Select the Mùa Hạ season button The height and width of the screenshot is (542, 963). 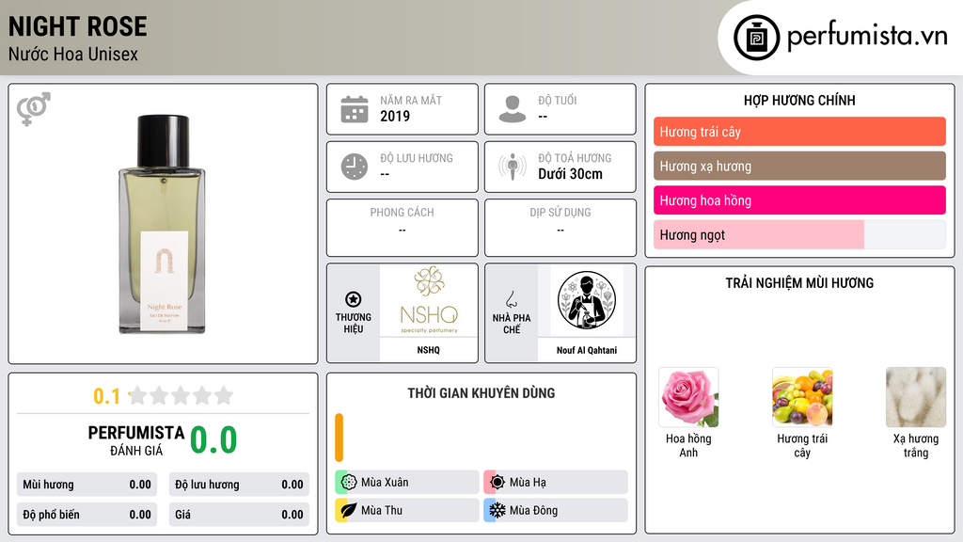click(x=556, y=483)
